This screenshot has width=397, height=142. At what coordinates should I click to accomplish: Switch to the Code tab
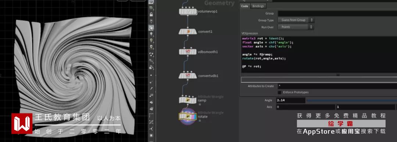[x=244, y=6]
